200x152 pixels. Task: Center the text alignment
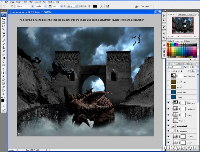coord(85,6)
